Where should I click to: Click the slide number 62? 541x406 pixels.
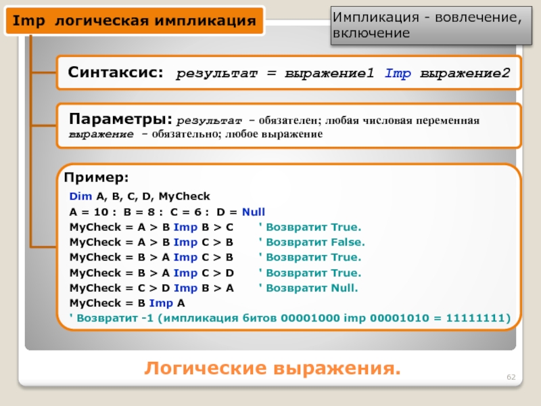511,376
